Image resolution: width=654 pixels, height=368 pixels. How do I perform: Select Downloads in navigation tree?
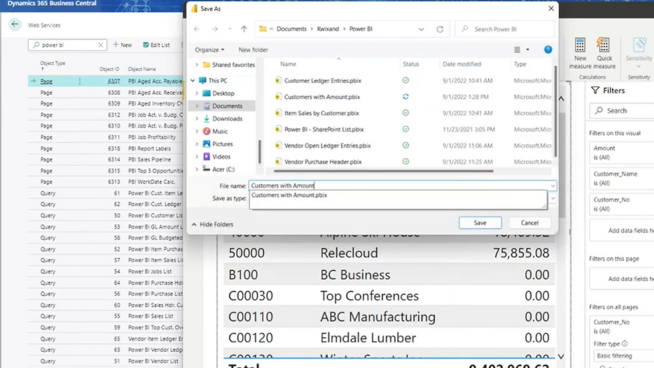228,118
